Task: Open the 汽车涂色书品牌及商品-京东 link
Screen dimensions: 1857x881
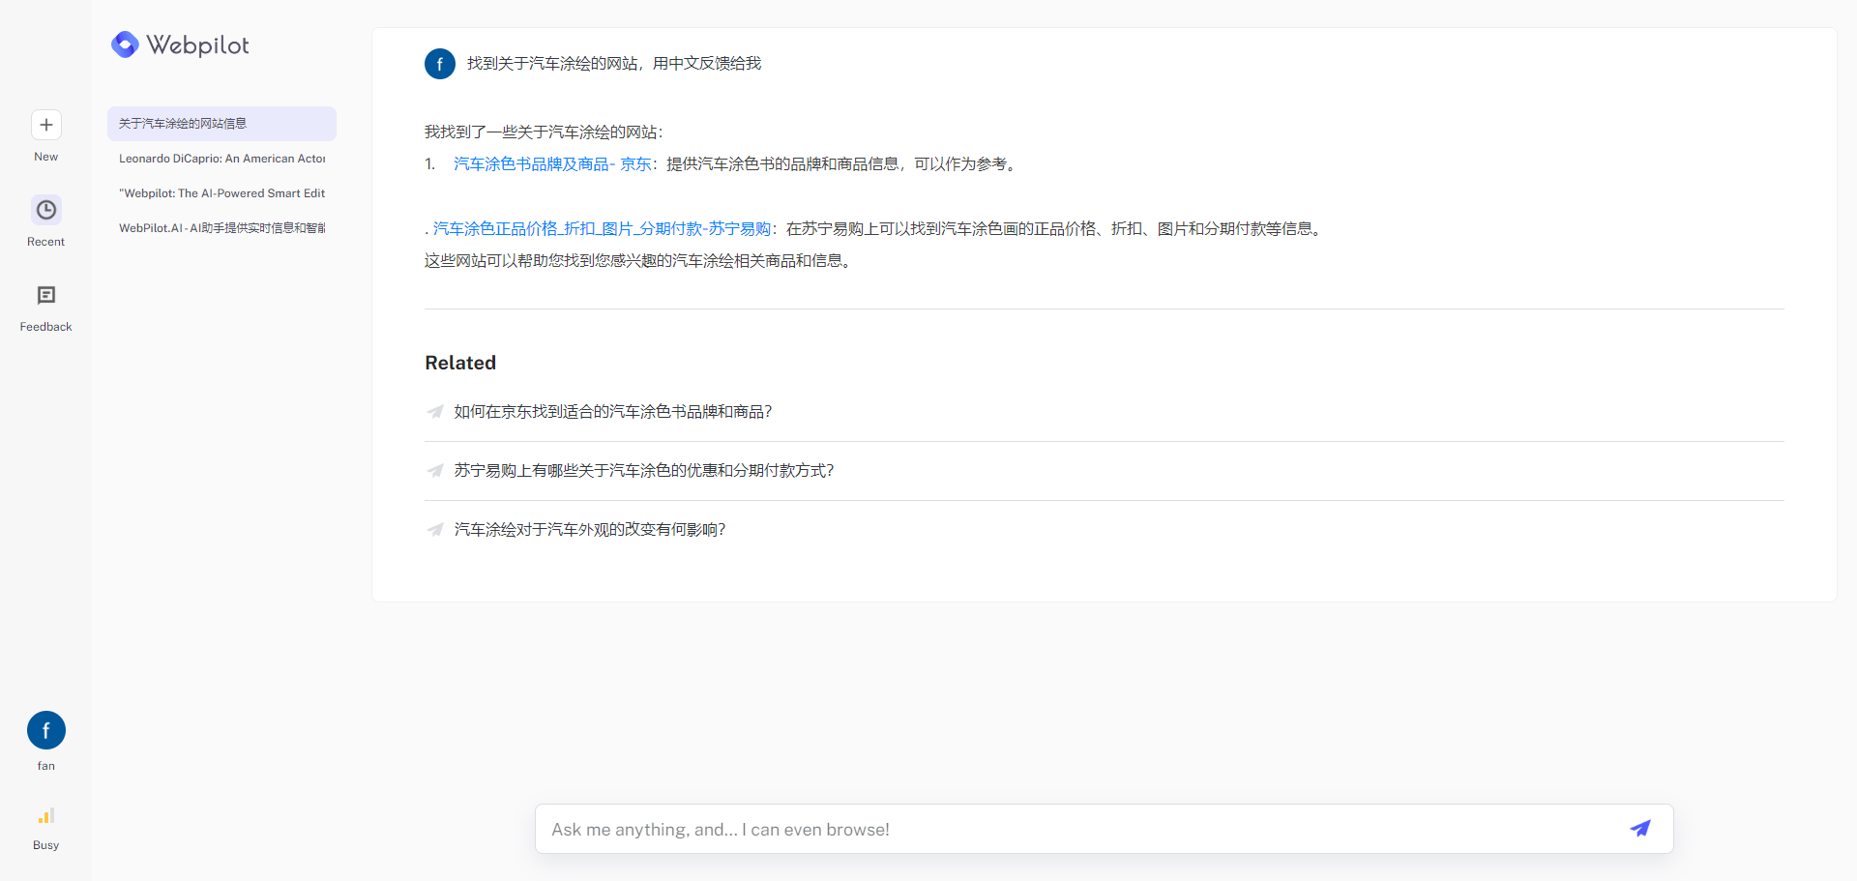Action: point(552,164)
